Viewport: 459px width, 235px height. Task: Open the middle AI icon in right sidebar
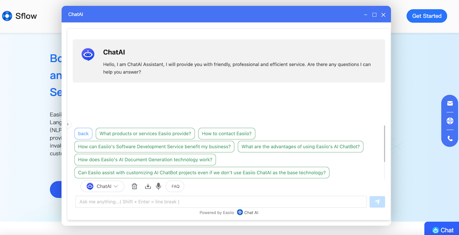pyautogui.click(x=450, y=121)
